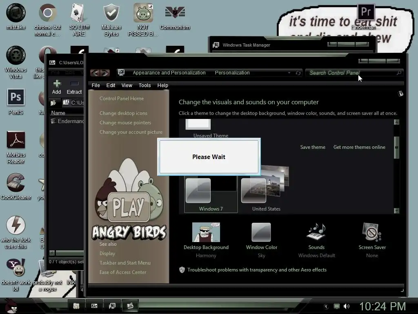This screenshot has width=418, height=314.
Task: Go back in Control Panel navigation
Action: point(95,73)
